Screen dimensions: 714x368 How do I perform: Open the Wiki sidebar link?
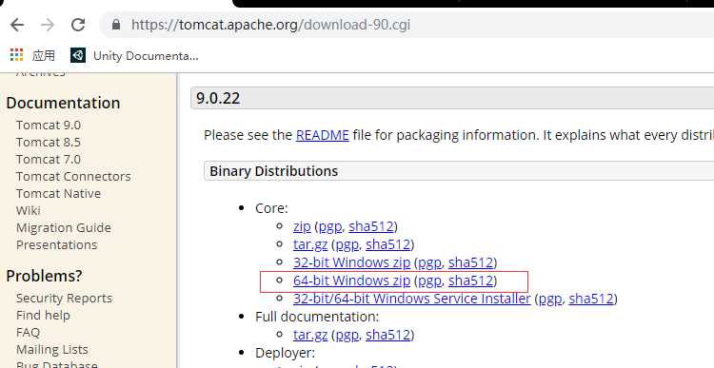point(29,210)
